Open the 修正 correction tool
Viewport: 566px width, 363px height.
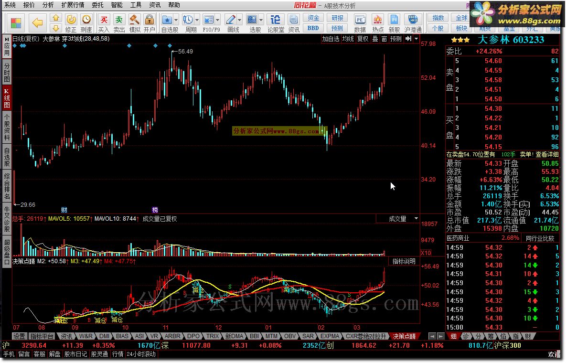[71, 23]
